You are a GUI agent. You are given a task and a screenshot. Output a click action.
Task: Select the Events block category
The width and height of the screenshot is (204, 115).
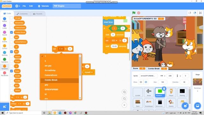[4, 40]
